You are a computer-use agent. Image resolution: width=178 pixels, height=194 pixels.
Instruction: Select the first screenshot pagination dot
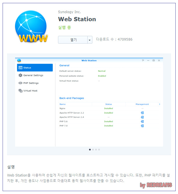[90, 150]
